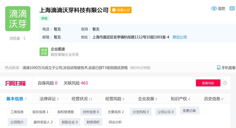Viewport: 236px width, 128px height.
Task: Click the company name 上海滴滴沃芽科技有限公司
Action: (x=74, y=10)
